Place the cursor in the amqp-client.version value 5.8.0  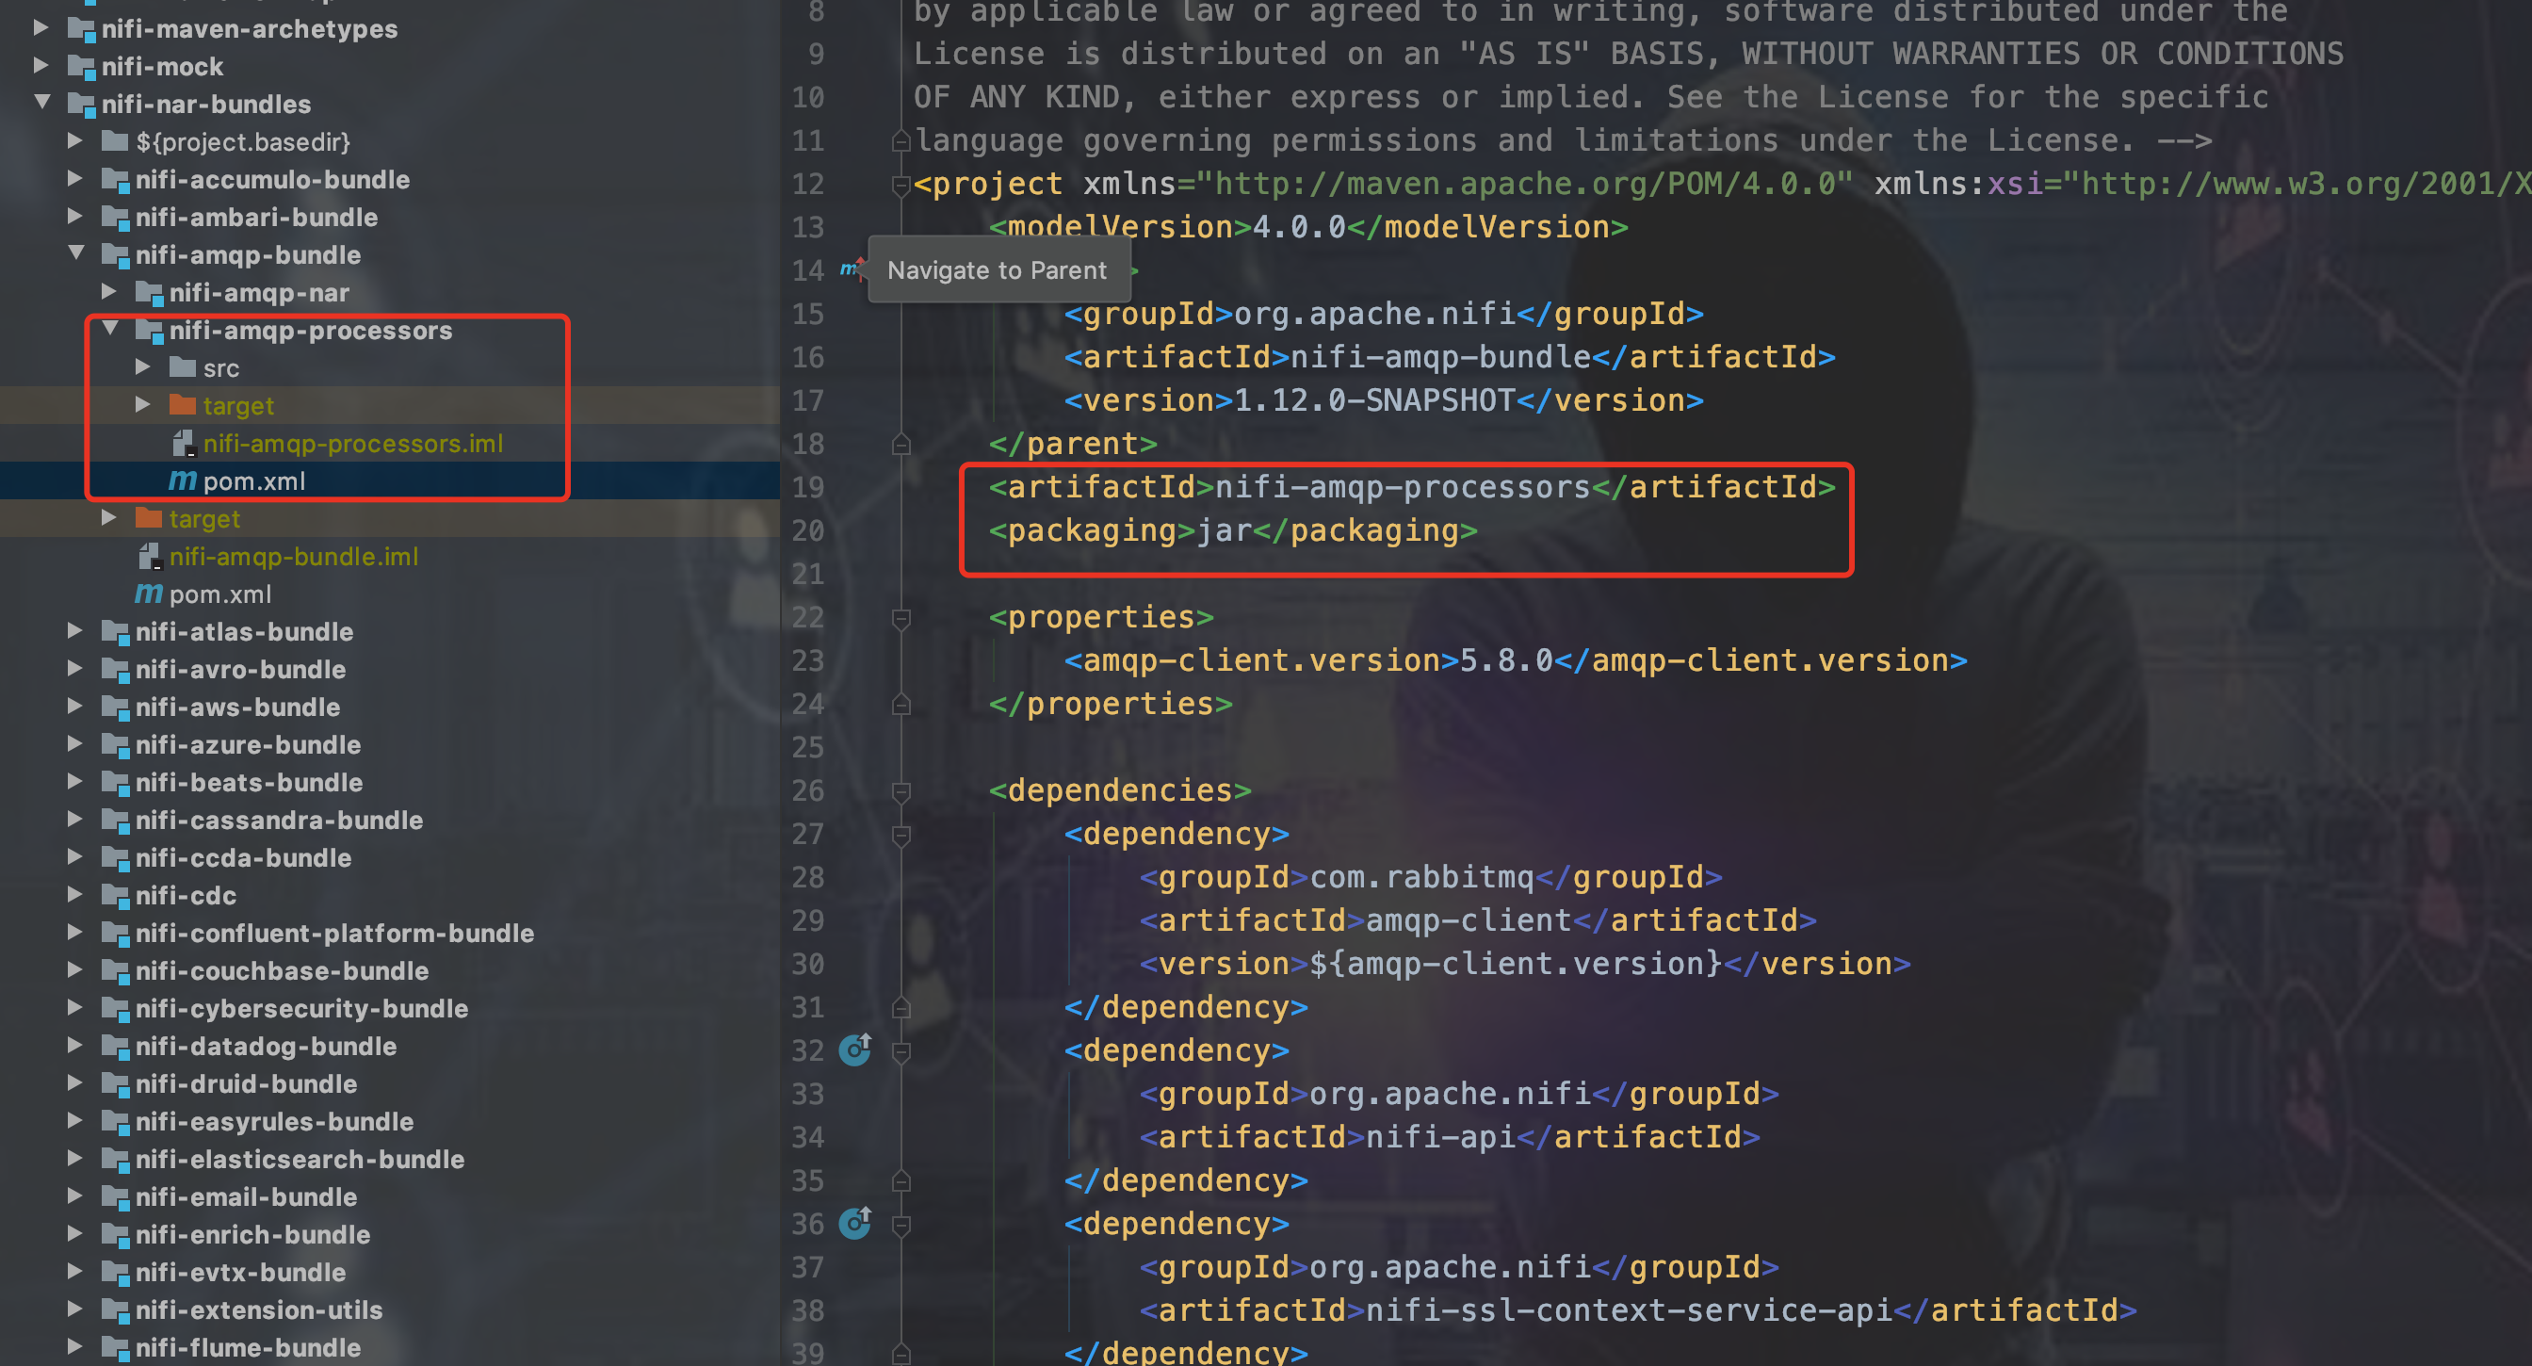(x=1507, y=660)
